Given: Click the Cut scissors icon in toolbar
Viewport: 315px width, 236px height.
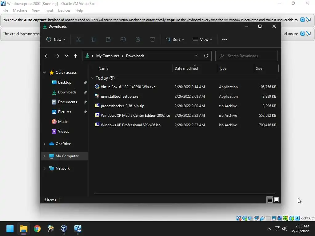Looking at the screenshot, I should (78, 40).
